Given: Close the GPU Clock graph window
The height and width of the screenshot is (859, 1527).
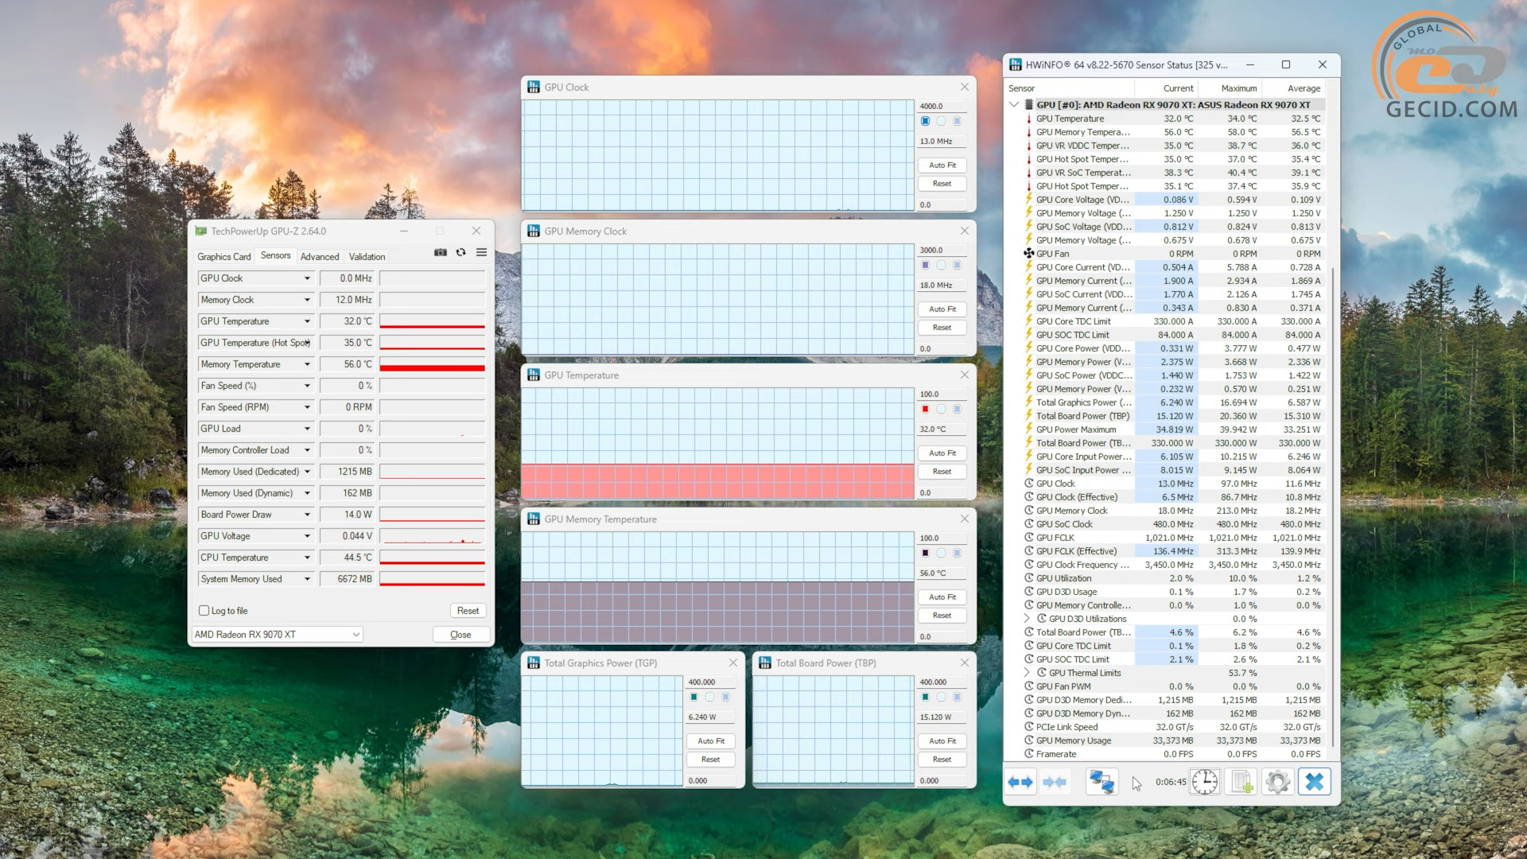Looking at the screenshot, I should coord(964,87).
